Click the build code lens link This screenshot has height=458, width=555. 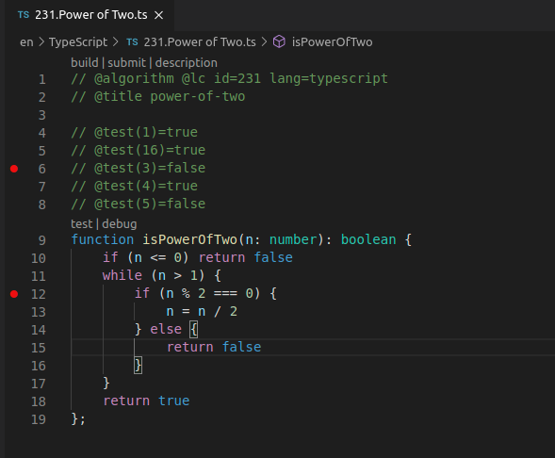[x=85, y=62]
